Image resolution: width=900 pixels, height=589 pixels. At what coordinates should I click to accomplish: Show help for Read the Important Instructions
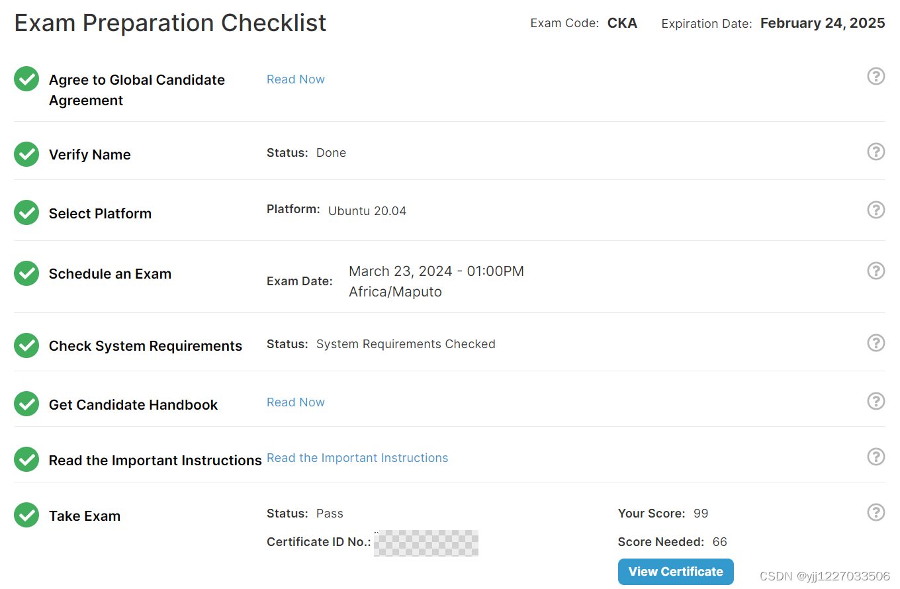(x=876, y=457)
